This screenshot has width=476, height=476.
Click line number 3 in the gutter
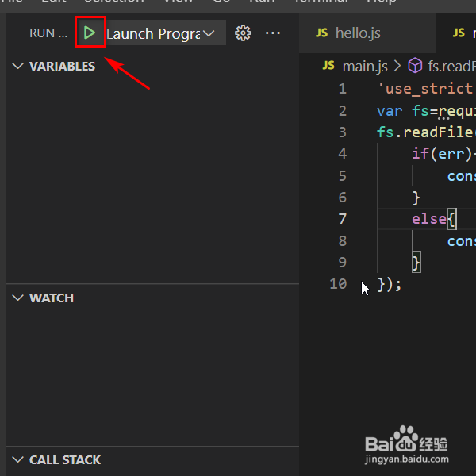click(x=343, y=132)
